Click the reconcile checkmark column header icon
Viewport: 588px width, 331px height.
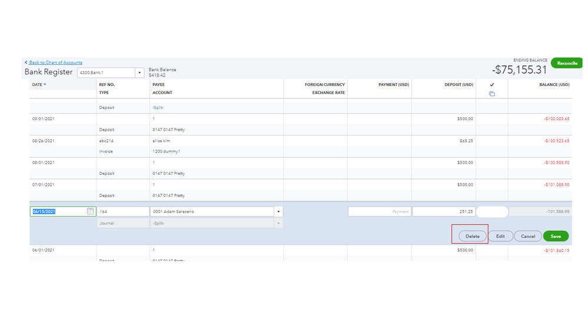point(492,85)
